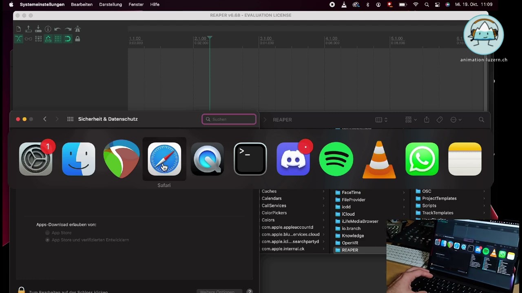
Task: Expand the OSC folder chevron
Action: [x=484, y=191]
